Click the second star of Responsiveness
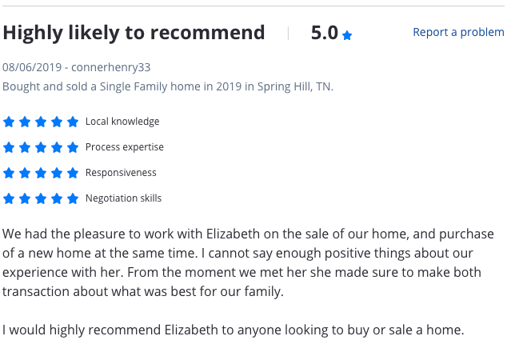Image resolution: width=511 pixels, height=348 pixels. [x=25, y=173]
